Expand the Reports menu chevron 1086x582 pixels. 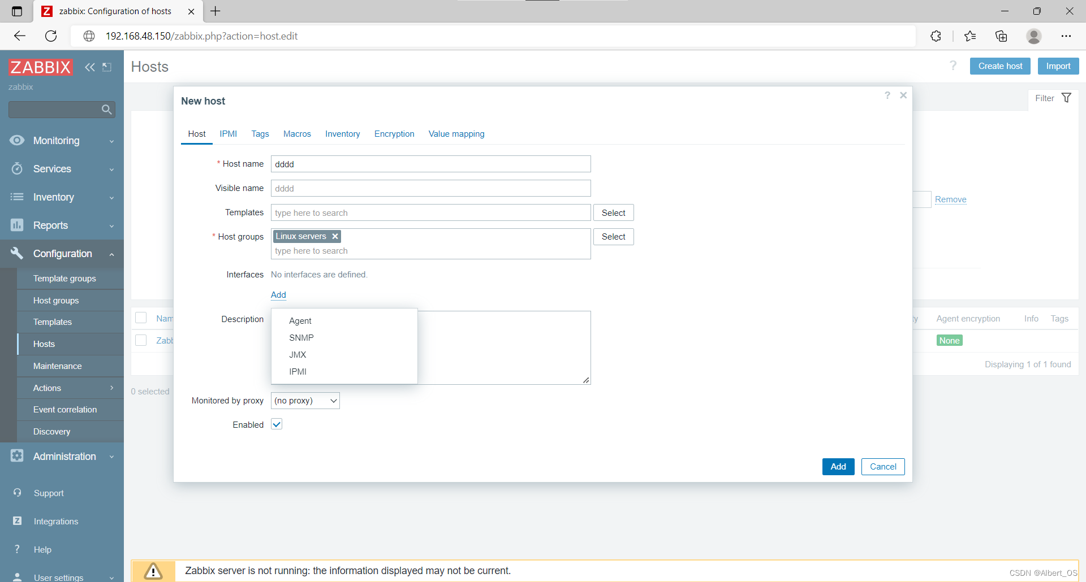tap(112, 226)
